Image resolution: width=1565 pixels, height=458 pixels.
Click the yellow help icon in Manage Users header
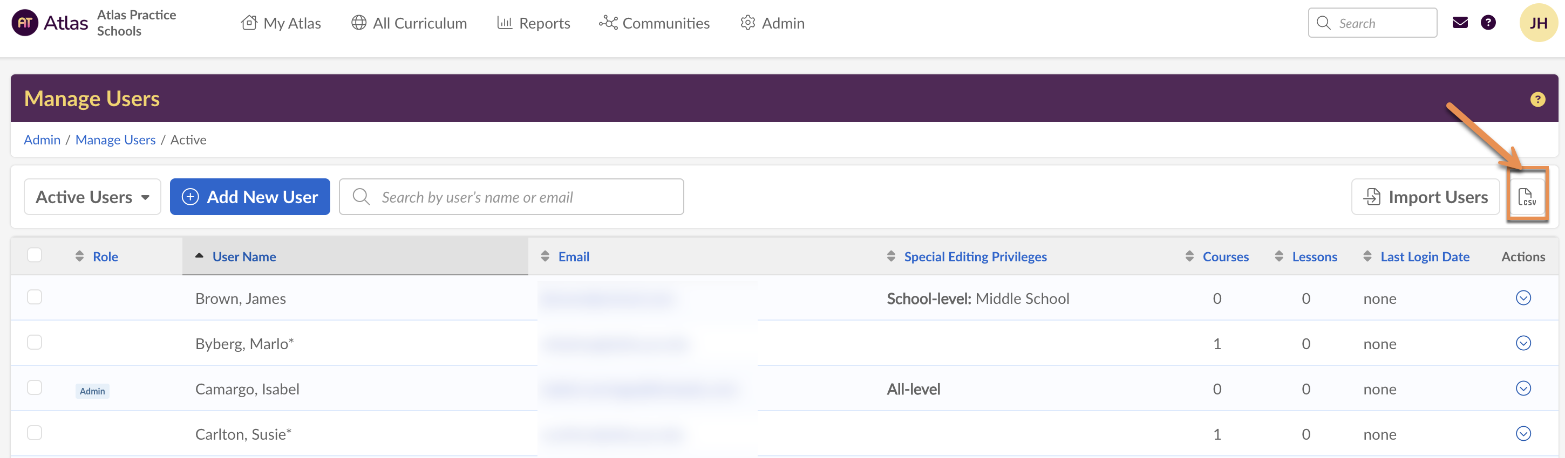click(x=1537, y=100)
